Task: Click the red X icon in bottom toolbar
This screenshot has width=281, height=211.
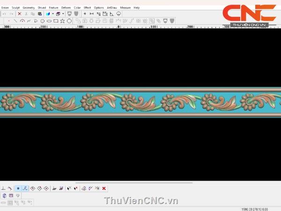Action: click(104, 188)
